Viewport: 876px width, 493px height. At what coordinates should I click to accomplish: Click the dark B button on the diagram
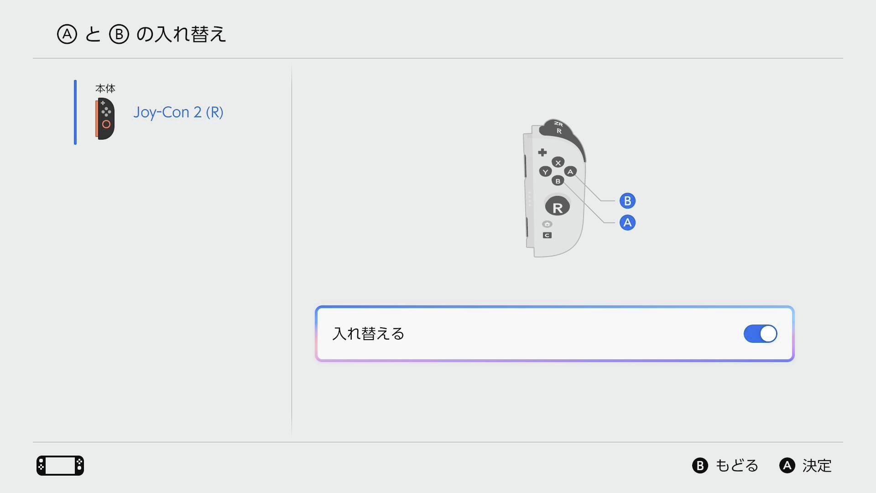(x=558, y=181)
